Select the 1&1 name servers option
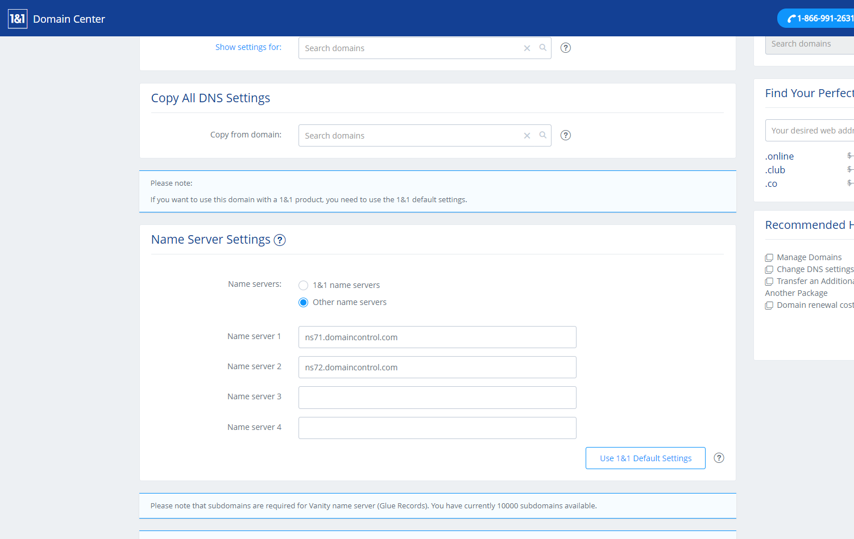Viewport: 854px width, 539px height. pos(304,285)
